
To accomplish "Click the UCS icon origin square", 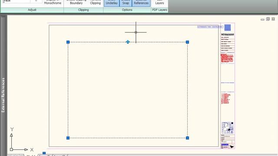I will point(11,149).
